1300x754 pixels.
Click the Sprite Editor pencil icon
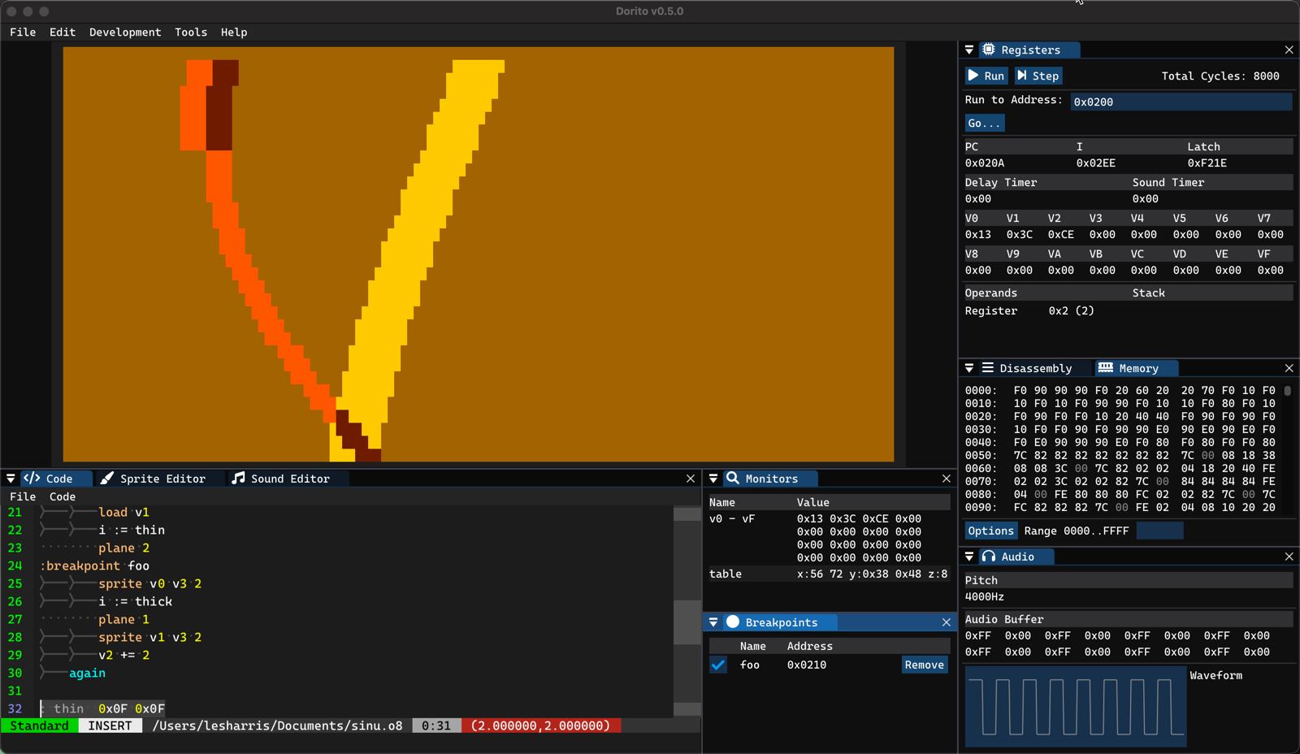(107, 479)
